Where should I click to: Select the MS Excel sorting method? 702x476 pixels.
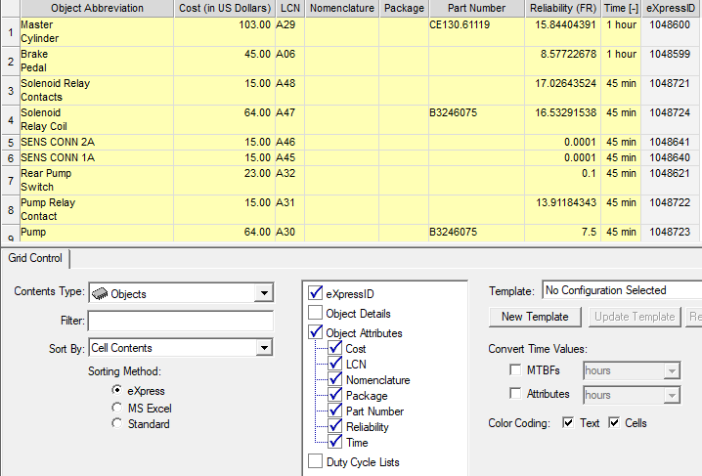pyautogui.click(x=117, y=408)
